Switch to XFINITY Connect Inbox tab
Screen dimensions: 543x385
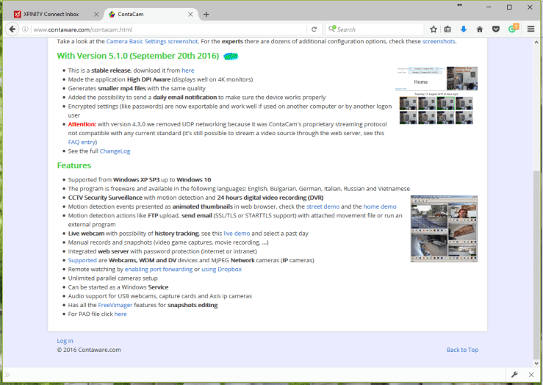coord(51,14)
